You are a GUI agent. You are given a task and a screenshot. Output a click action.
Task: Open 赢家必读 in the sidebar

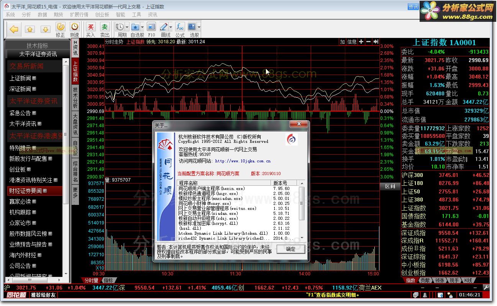click(20, 201)
